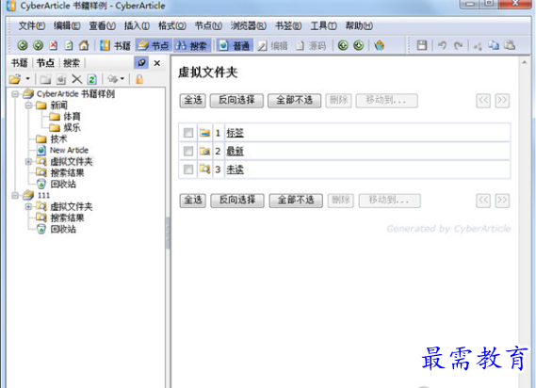Click the paste icon in right toolbar
The height and width of the screenshot is (388, 536).
(510, 45)
